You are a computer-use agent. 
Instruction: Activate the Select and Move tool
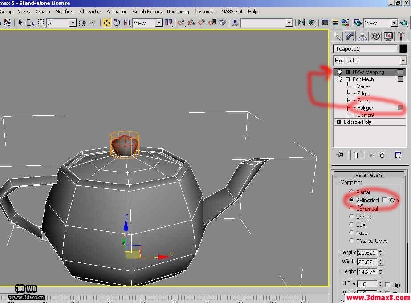click(106, 23)
